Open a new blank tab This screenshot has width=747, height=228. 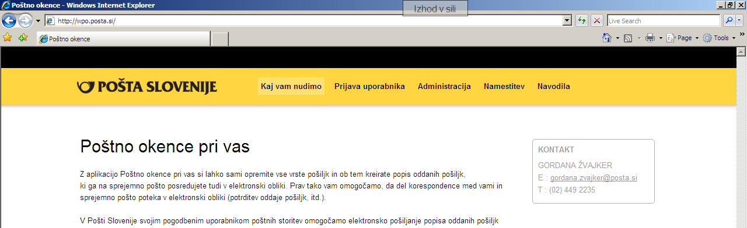pyautogui.click(x=219, y=39)
